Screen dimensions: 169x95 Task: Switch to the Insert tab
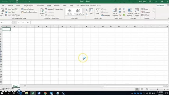pos(18,5)
